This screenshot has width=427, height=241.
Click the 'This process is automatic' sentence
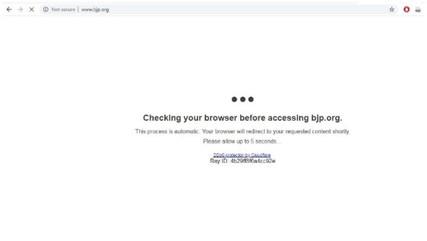click(x=242, y=131)
